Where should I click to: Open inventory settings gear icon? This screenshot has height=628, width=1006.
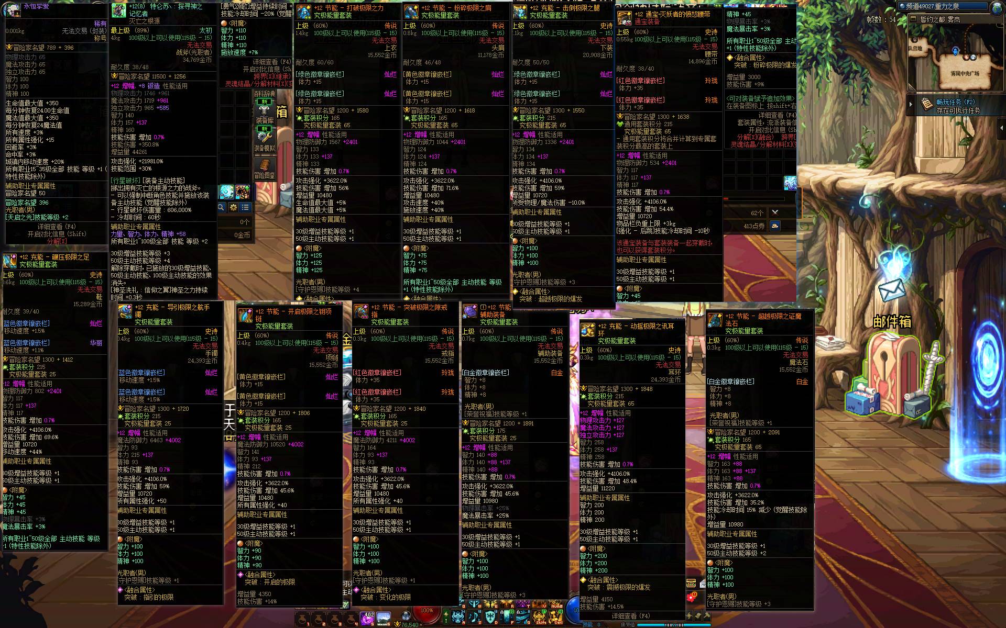(x=233, y=208)
